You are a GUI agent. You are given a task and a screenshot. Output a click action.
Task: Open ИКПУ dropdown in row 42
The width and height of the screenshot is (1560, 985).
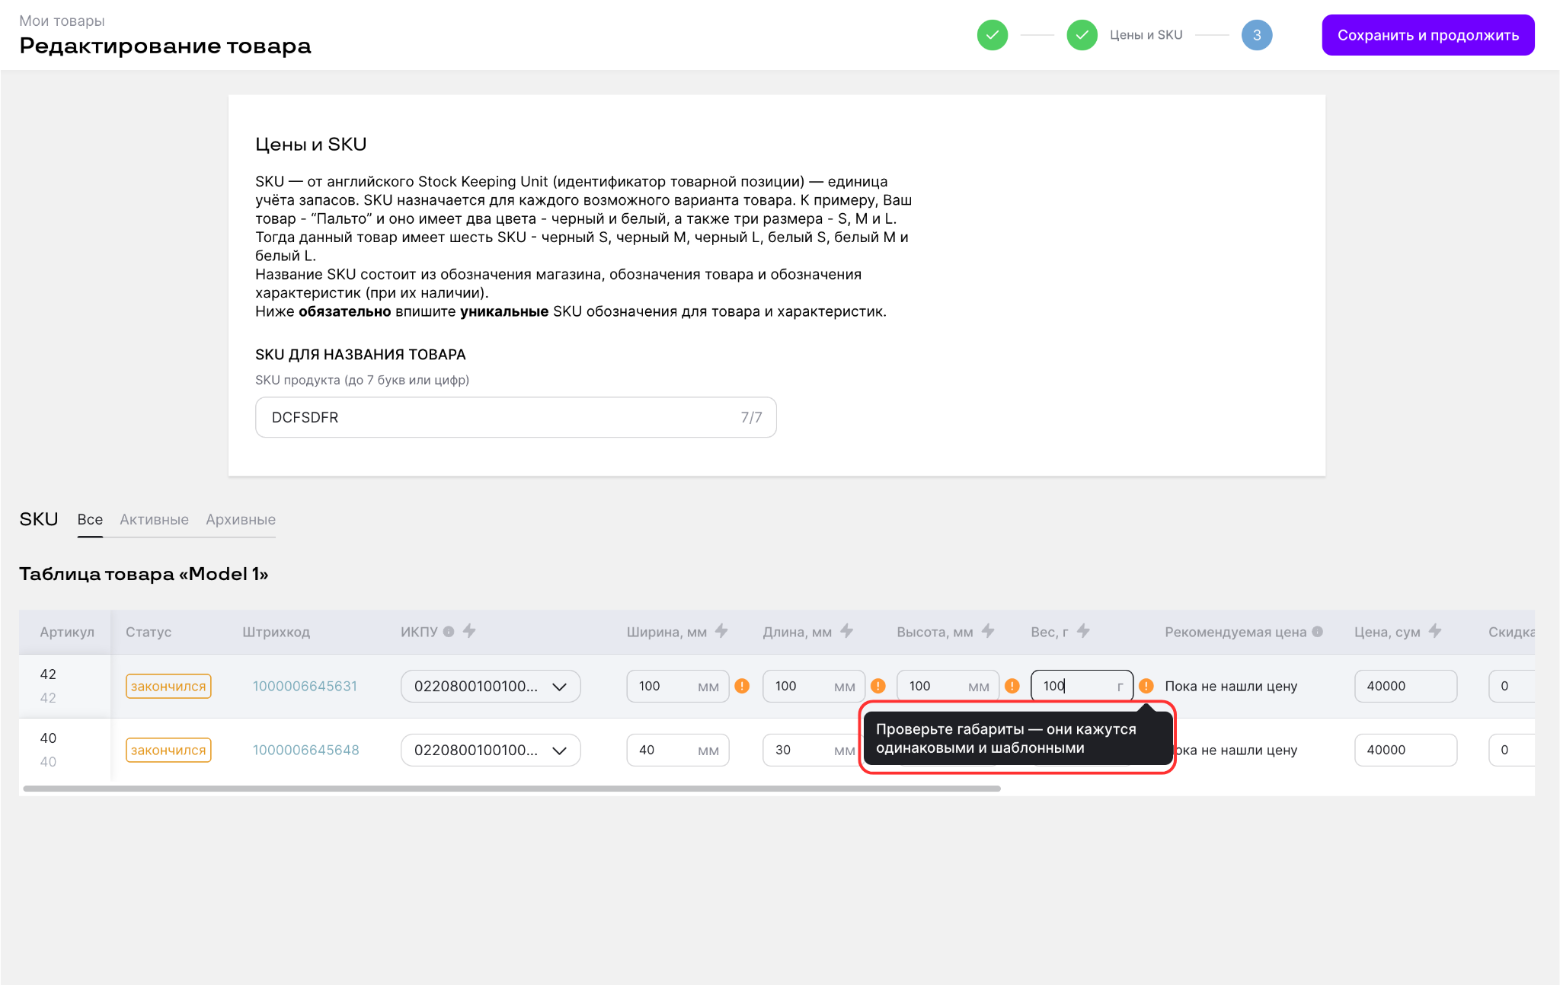pyautogui.click(x=491, y=686)
